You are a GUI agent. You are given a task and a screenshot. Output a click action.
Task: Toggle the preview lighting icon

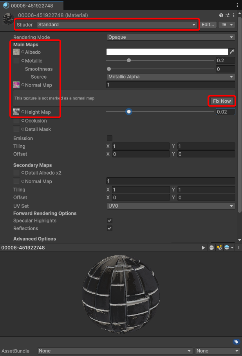[219, 248]
